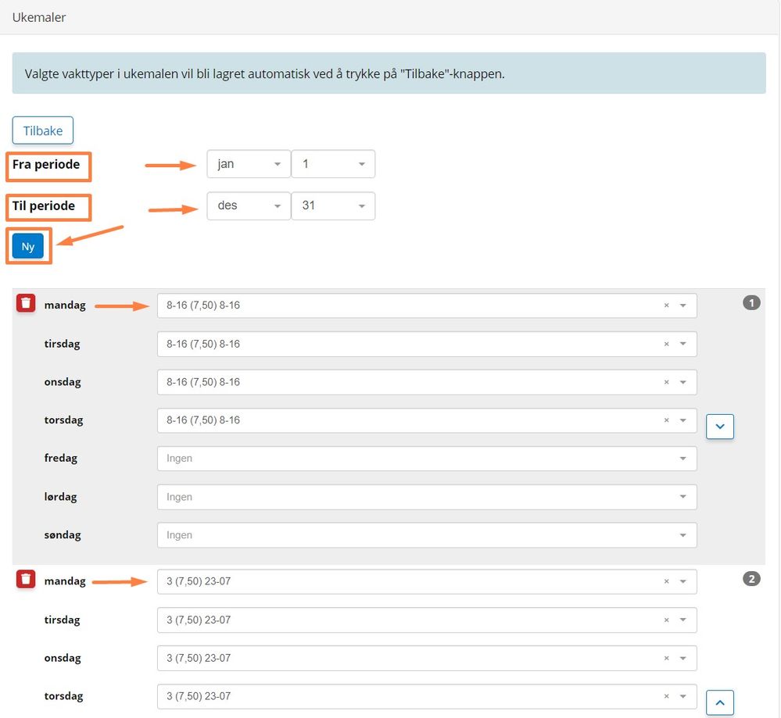This screenshot has height=718, width=781.
Task: Open Til periode day dropdown
Action: (x=333, y=206)
